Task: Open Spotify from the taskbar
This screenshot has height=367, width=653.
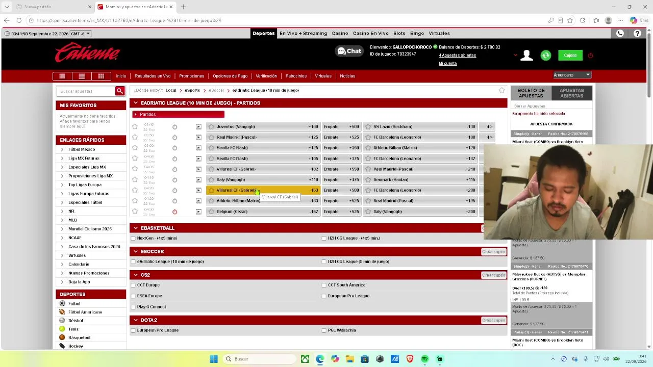Action: click(424, 359)
